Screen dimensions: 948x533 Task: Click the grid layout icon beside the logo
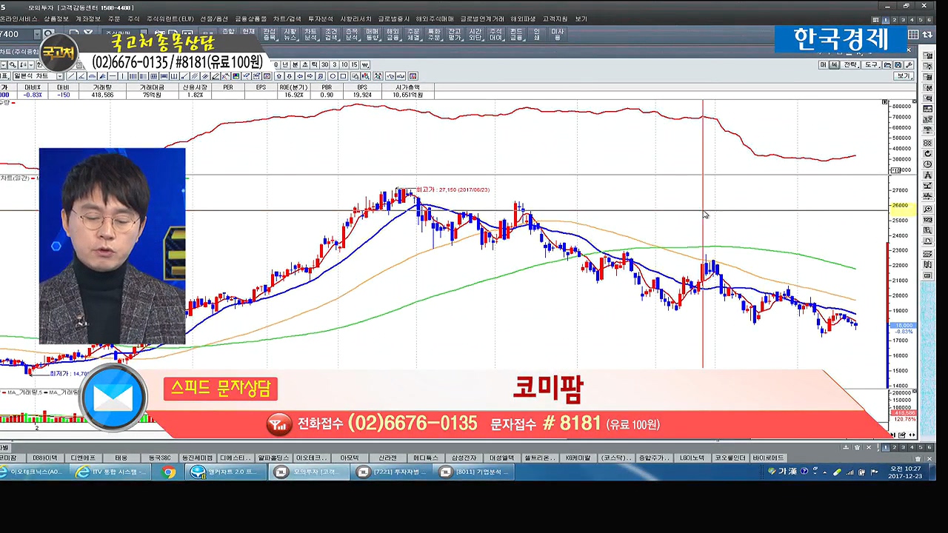point(913,35)
